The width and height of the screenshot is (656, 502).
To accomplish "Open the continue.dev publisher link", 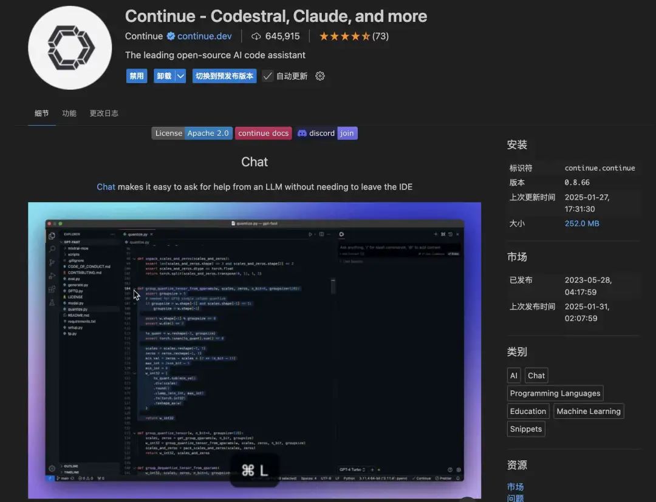I will point(204,36).
